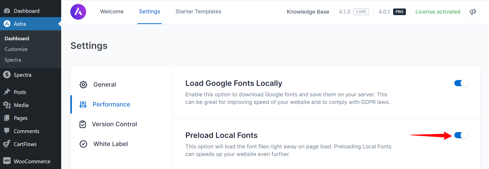
Task: Open the Knowledge Base link
Action: click(308, 12)
